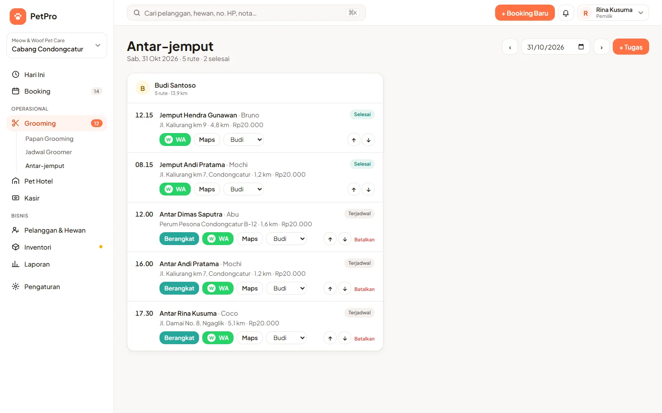Change driver dropdown for Antar Dimas Saputra
662x413 pixels.
(286, 239)
